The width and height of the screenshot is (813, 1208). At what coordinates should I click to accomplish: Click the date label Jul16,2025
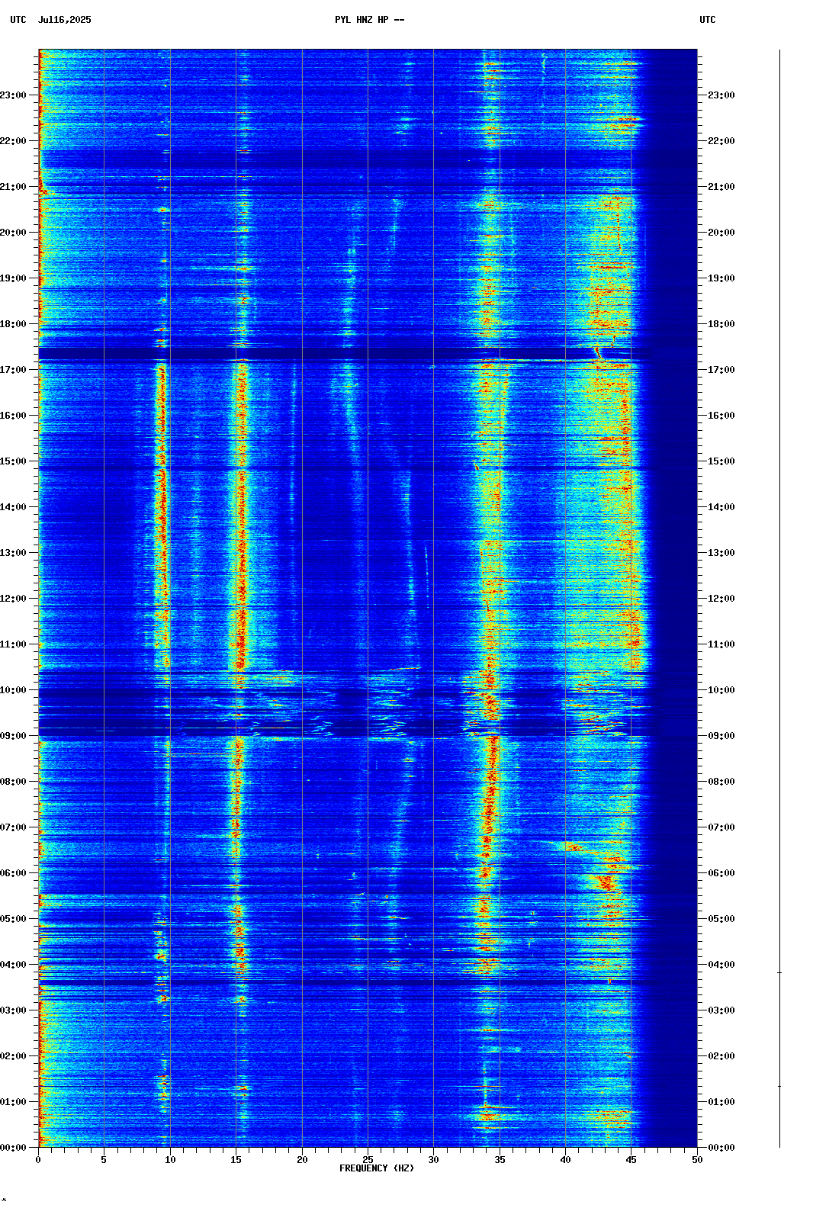tap(64, 20)
